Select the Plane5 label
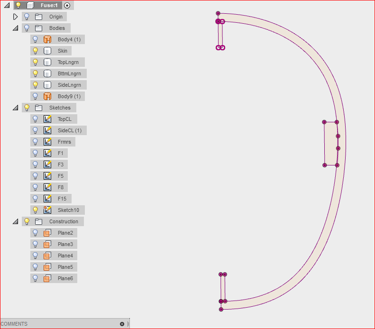The height and width of the screenshot is (329, 375). coord(65,267)
